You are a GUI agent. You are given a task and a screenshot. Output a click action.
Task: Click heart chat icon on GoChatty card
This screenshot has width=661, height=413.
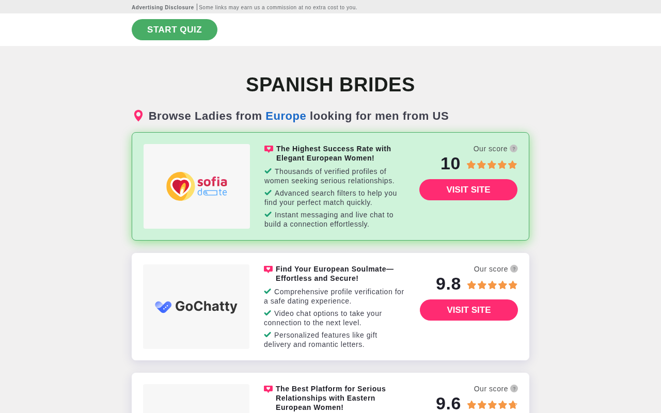tap(269, 269)
